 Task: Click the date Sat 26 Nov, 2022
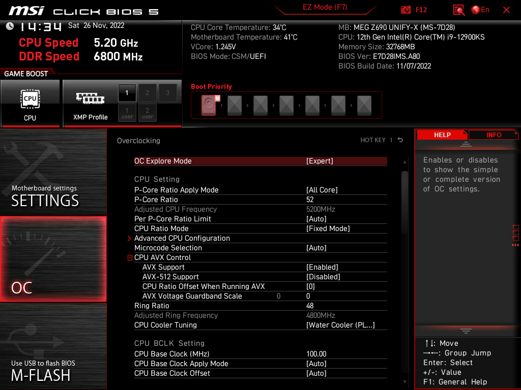[x=96, y=25]
